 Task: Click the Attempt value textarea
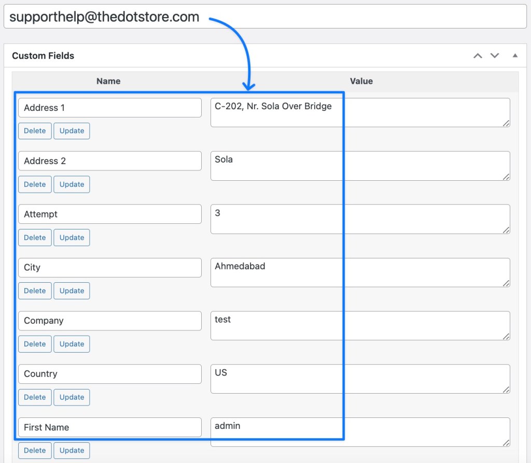pyautogui.click(x=360, y=219)
